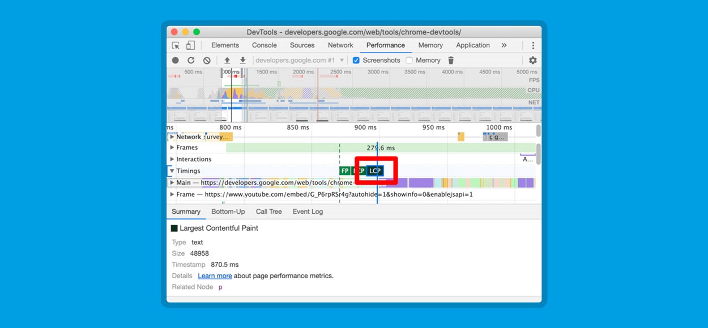Screen dimensions: 708x328
Task: Open the Network panel tab
Action: 340,45
